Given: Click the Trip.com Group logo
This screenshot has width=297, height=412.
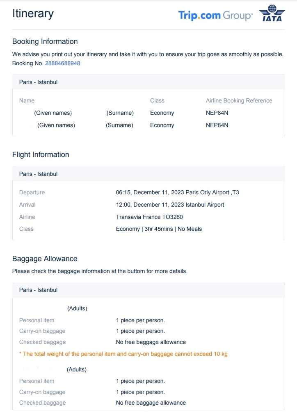Looking at the screenshot, I should click(215, 16).
